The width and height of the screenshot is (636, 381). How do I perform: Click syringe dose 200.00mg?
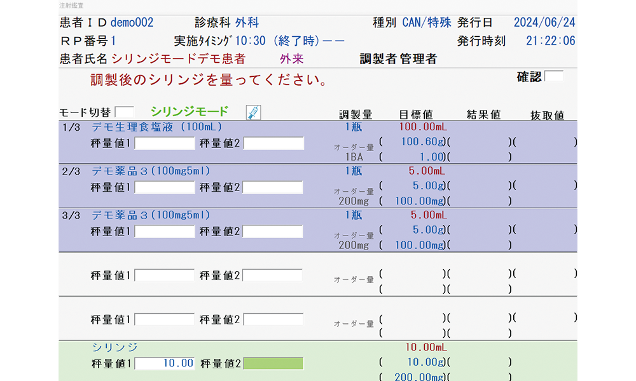coord(420,377)
